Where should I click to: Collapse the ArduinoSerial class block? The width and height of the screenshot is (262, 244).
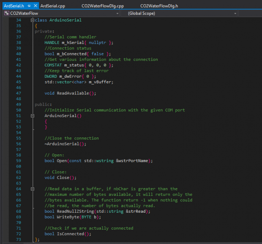point(33,20)
